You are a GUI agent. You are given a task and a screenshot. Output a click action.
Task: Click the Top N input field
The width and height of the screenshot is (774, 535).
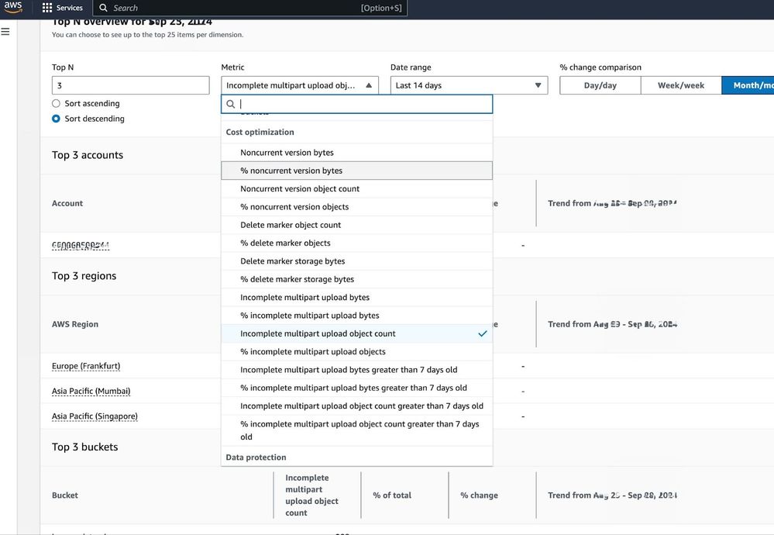130,85
